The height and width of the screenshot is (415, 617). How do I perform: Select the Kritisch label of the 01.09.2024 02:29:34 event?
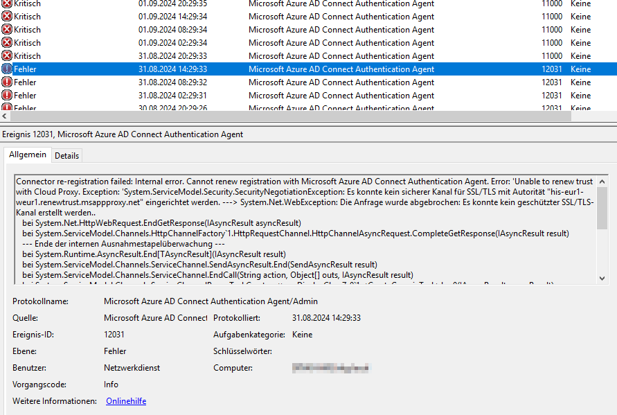click(27, 42)
